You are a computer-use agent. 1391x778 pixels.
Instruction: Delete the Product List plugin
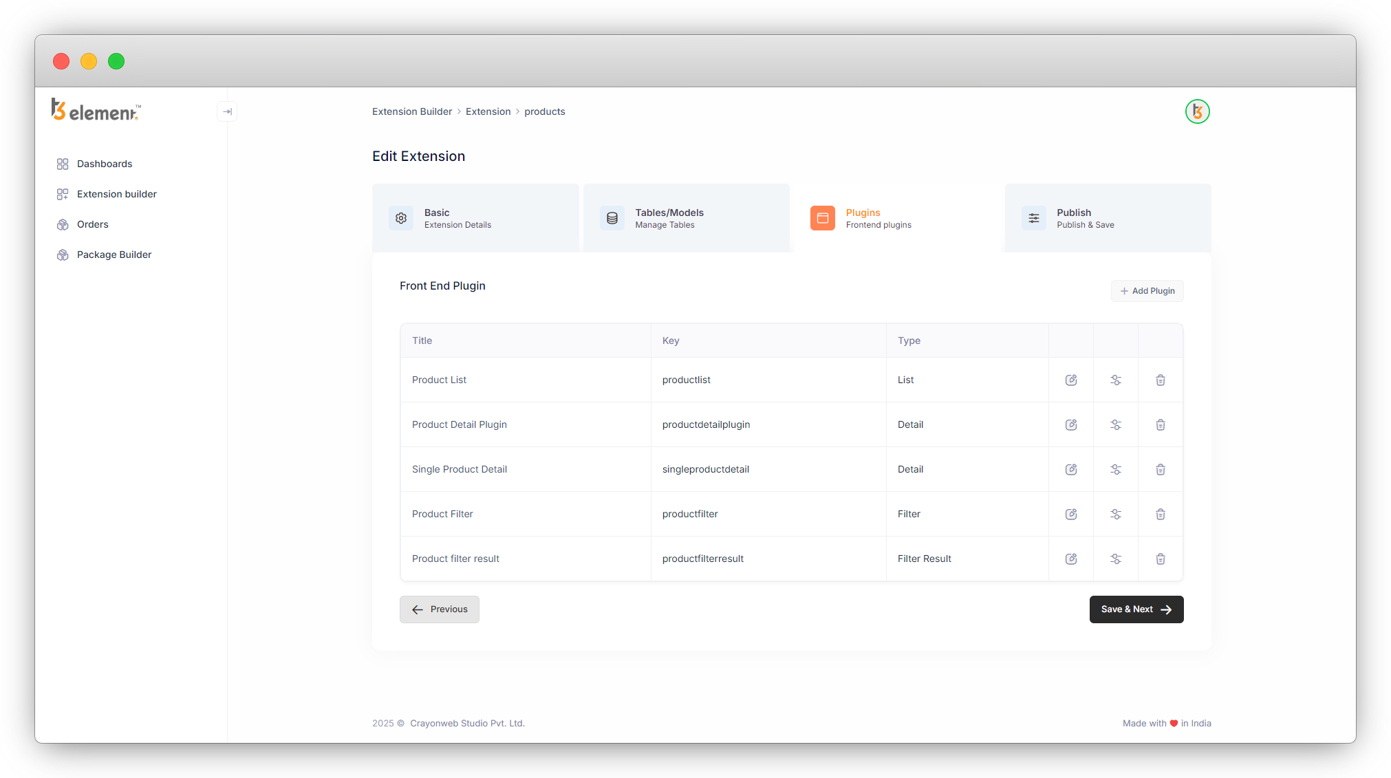(1161, 380)
